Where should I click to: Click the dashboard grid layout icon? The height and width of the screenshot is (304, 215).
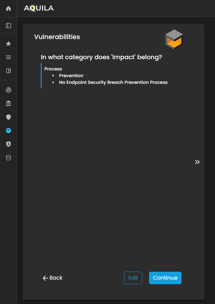tap(9, 71)
